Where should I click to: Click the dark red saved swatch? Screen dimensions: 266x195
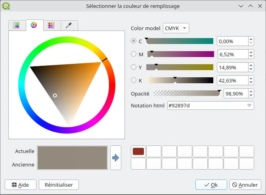[138, 151]
